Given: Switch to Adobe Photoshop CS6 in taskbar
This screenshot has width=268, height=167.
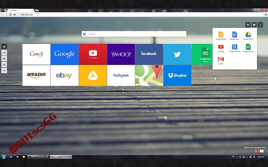Looking at the screenshot, I should (38, 157).
